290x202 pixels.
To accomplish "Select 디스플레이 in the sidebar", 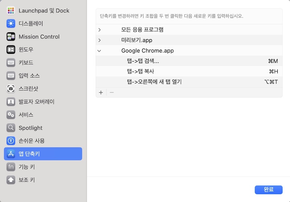I will point(31,24).
